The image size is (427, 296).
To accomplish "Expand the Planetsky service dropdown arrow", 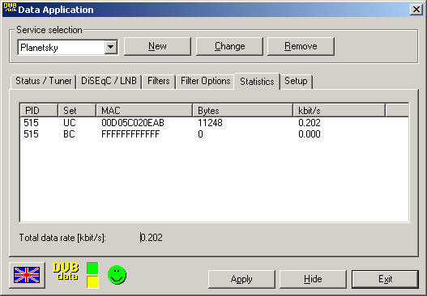I will coord(110,47).
